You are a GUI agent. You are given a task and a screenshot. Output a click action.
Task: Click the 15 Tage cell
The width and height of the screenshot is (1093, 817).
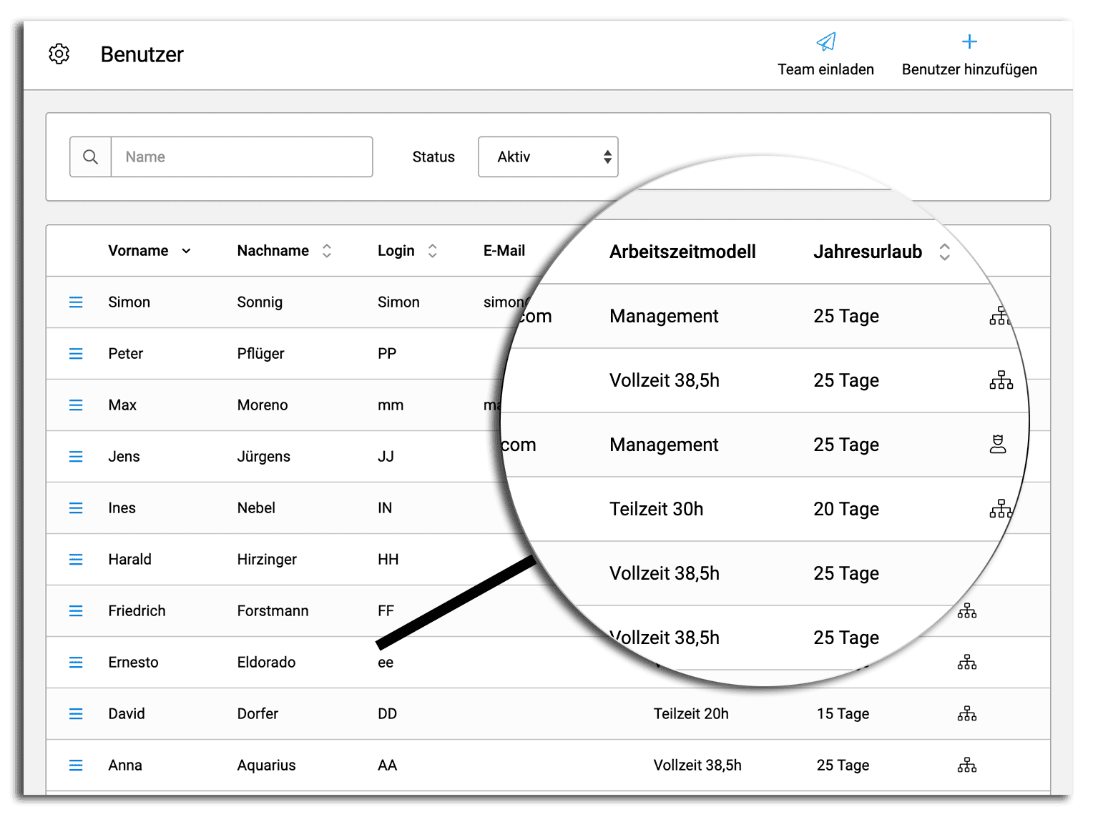tap(843, 714)
